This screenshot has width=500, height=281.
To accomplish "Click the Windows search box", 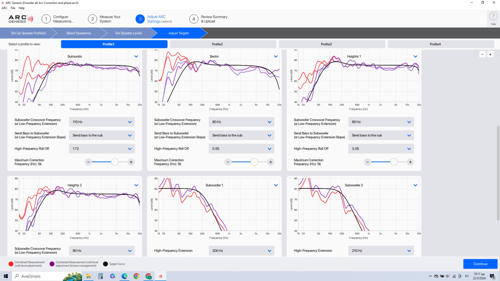I will 47,276.
